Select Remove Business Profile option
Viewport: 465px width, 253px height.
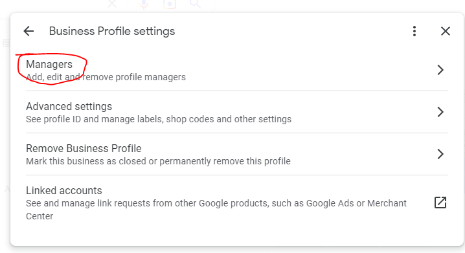tap(236, 155)
